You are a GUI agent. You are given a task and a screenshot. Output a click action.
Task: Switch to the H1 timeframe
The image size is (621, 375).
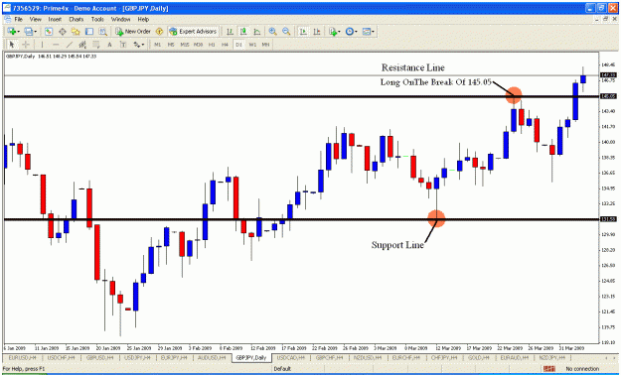click(212, 45)
